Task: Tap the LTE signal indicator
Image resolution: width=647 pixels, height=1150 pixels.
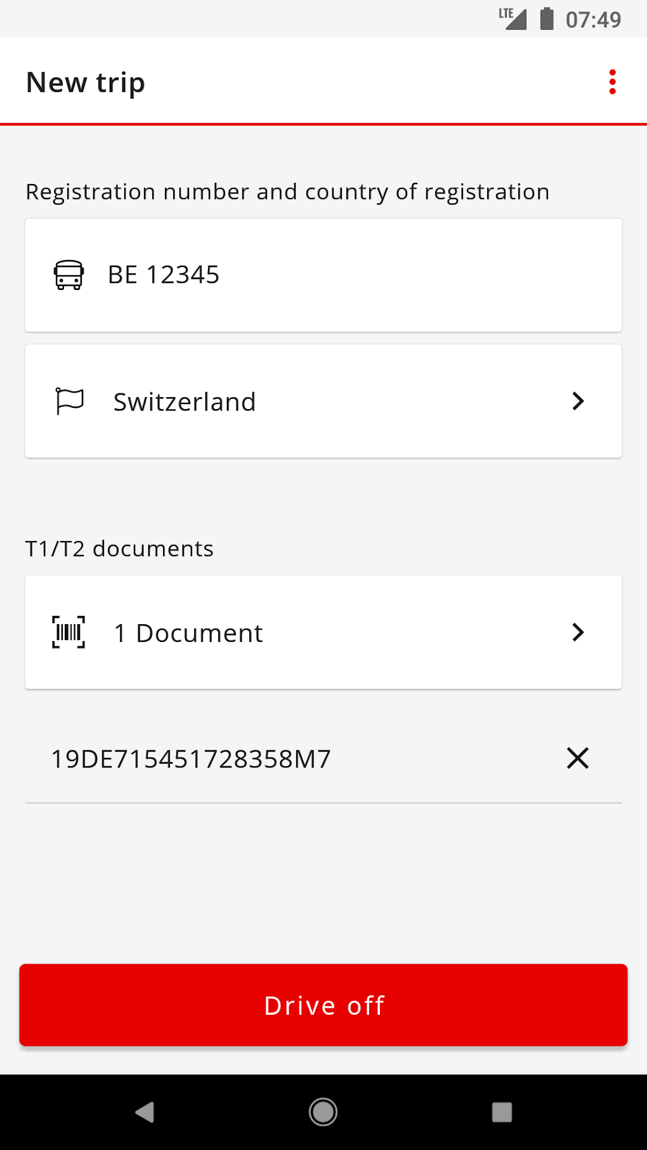Action: 513,18
